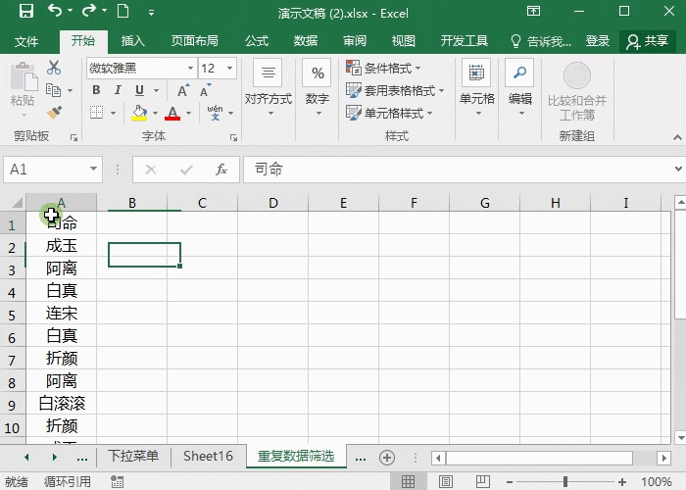This screenshot has height=490, width=686.
Task: Open 单元格 cells group
Action: coord(477,89)
